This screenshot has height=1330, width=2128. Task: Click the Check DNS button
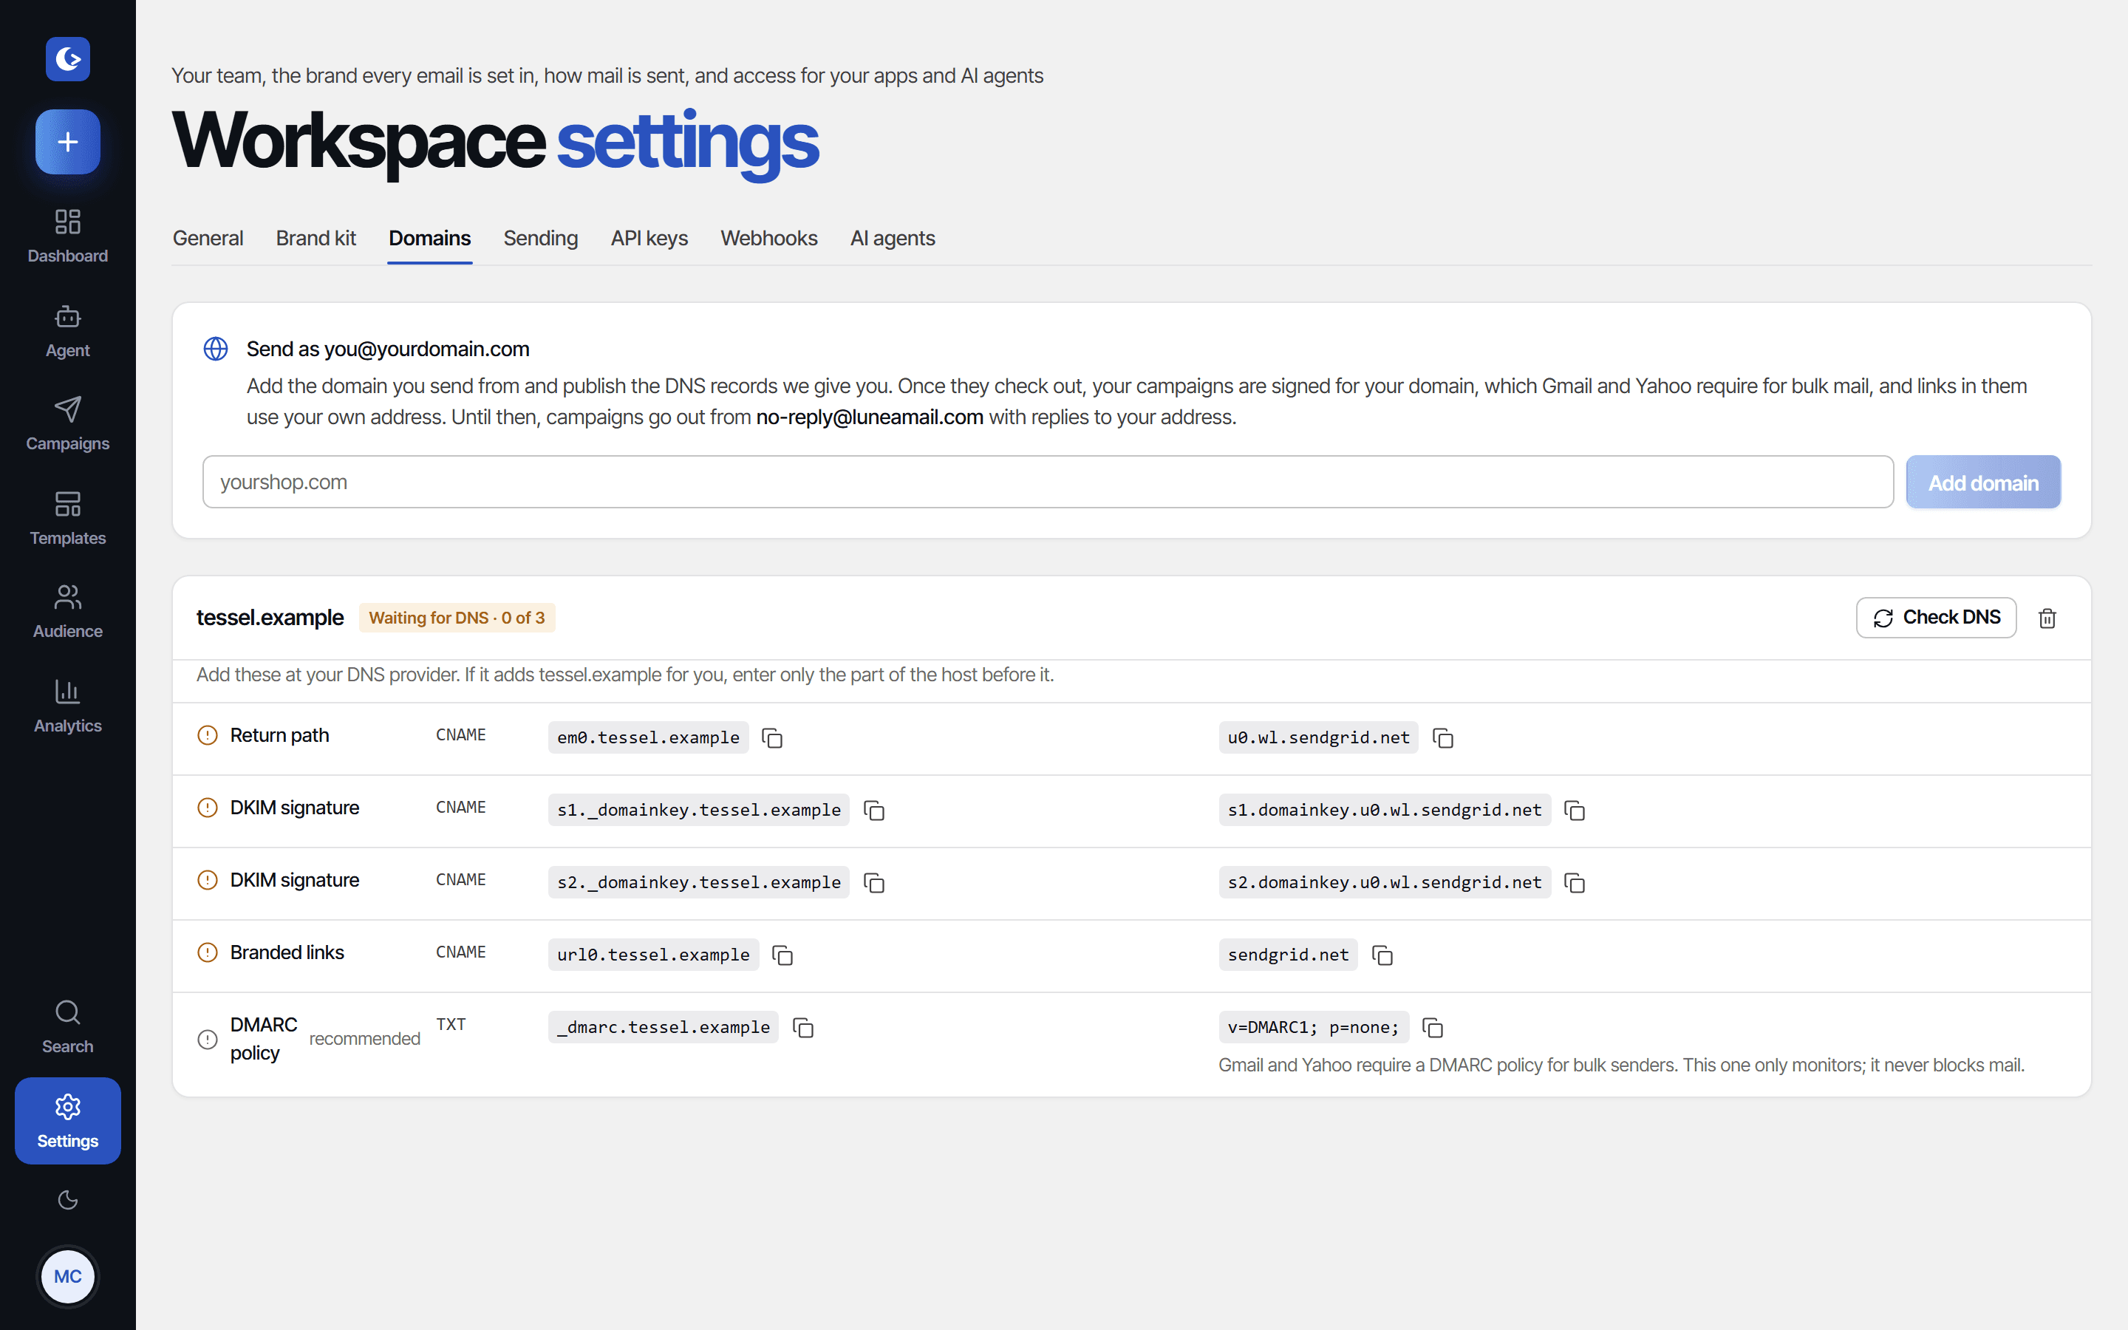[1935, 618]
